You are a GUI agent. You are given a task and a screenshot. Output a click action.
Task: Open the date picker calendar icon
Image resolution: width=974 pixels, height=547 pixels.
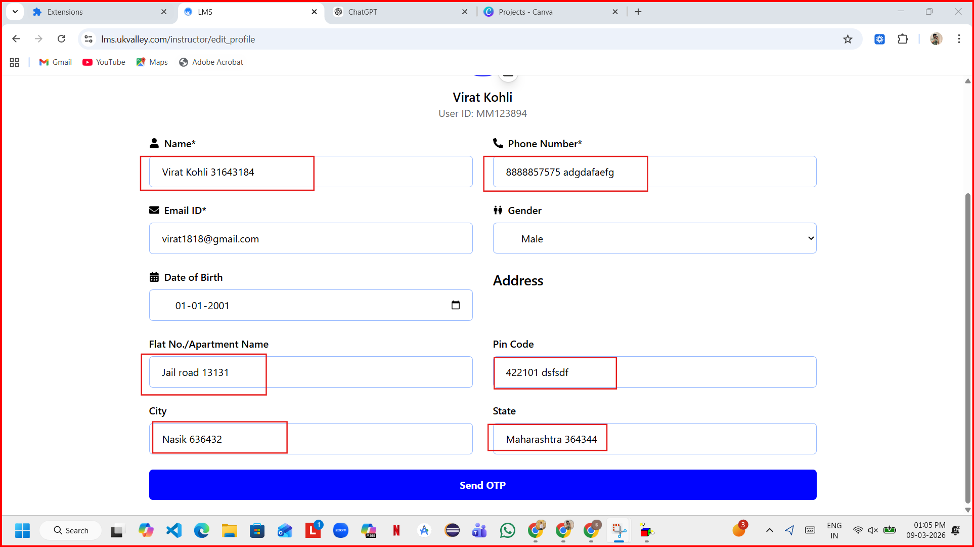pyautogui.click(x=455, y=305)
